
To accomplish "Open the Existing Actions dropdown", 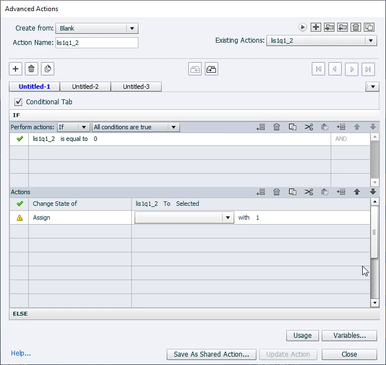I will [x=322, y=40].
